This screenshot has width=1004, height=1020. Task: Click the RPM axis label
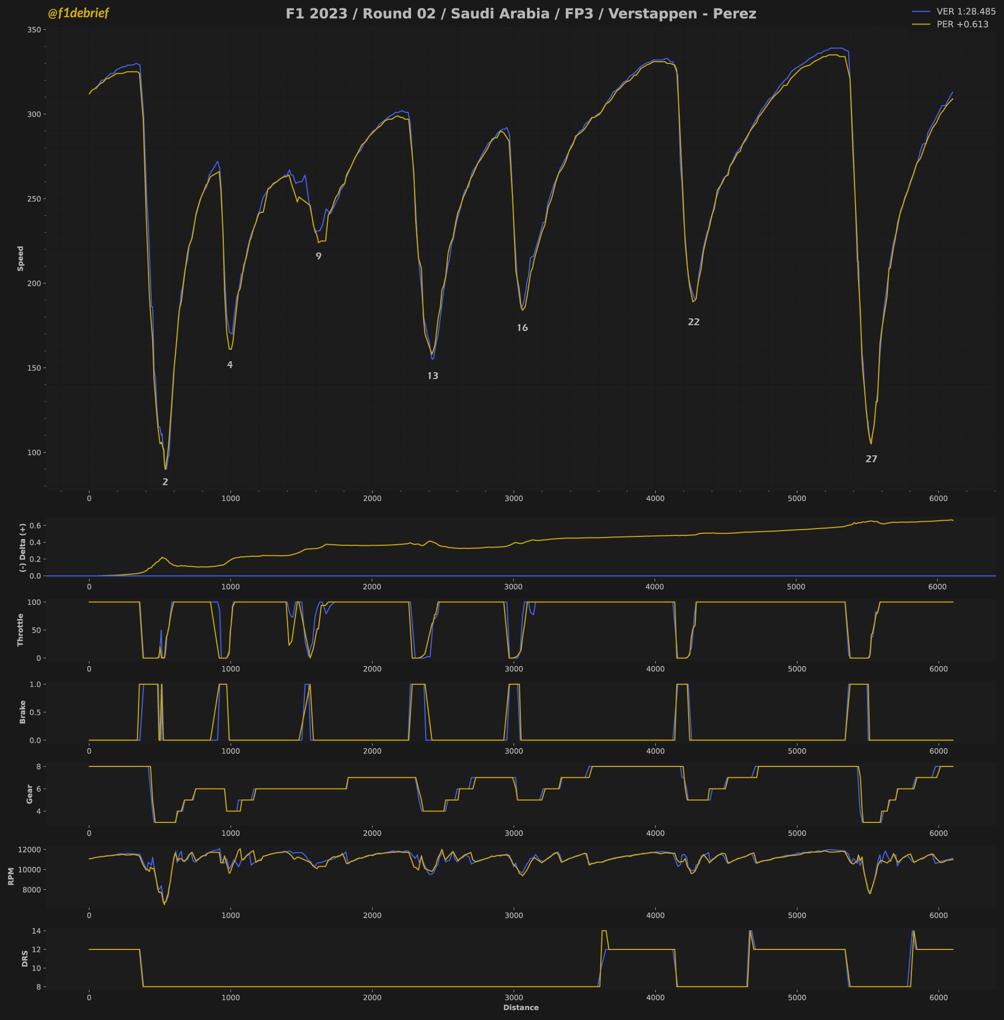[x=11, y=876]
